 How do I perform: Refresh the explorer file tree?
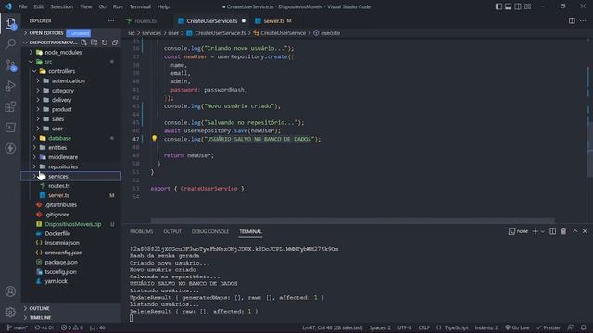pyautogui.click(x=105, y=43)
